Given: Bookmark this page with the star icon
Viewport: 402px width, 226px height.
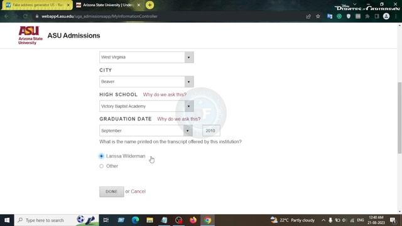Looking at the screenshot, I should [318, 16].
